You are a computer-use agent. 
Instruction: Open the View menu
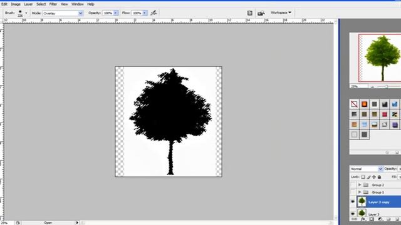coord(64,4)
